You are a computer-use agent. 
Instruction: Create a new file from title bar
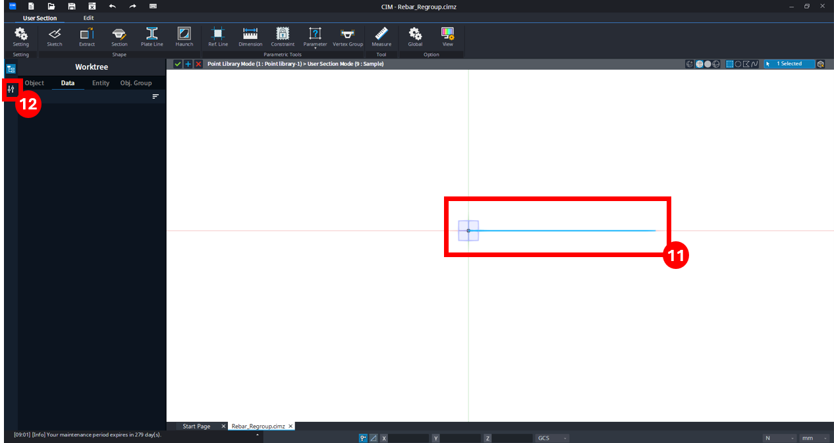coord(31,6)
